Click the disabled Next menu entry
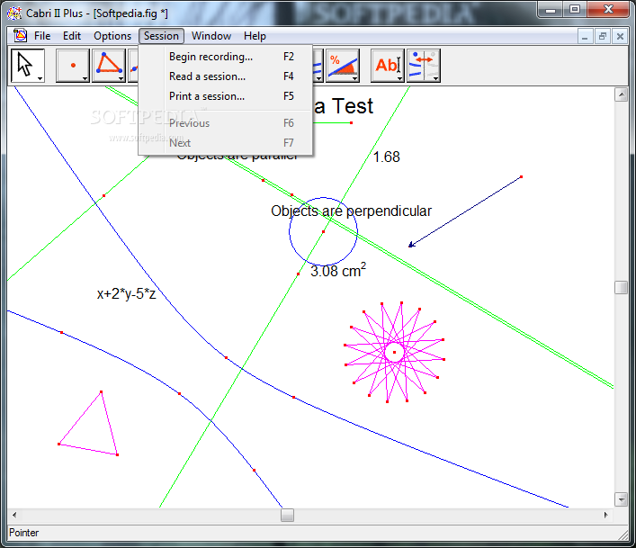 click(x=226, y=143)
